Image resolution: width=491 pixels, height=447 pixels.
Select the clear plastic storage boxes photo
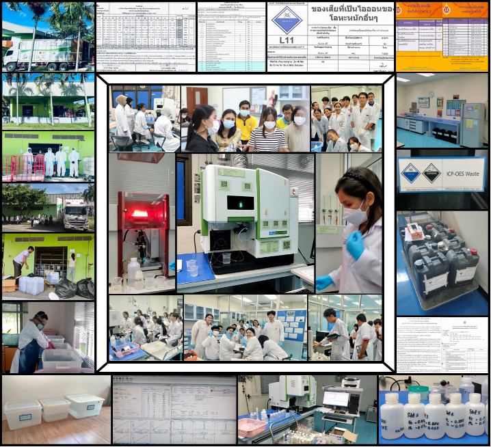(x=56, y=409)
